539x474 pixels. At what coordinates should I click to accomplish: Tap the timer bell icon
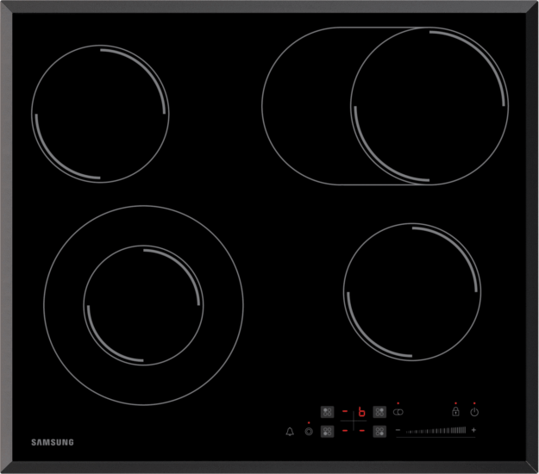289,431
